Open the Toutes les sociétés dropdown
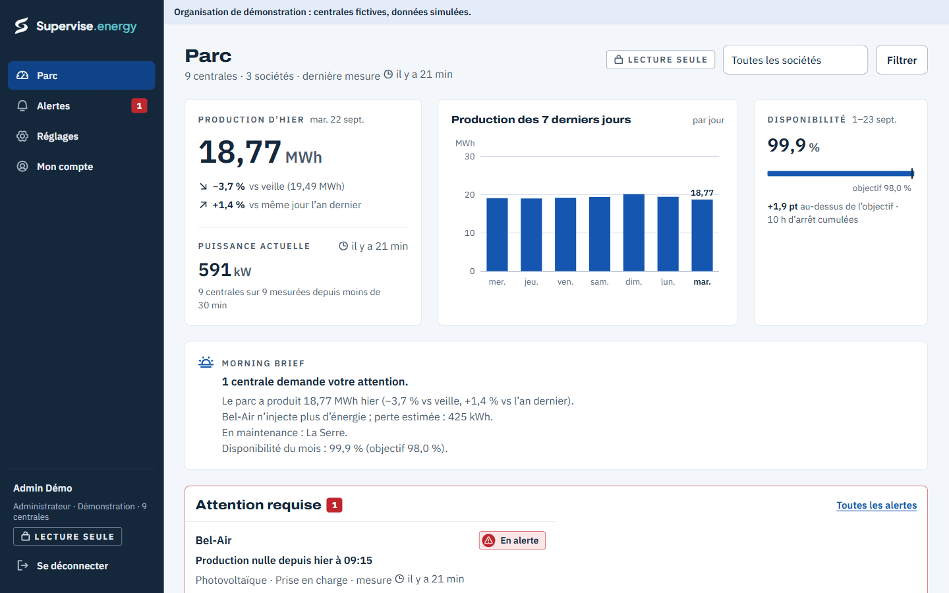The width and height of the screenshot is (949, 593). 795,60
